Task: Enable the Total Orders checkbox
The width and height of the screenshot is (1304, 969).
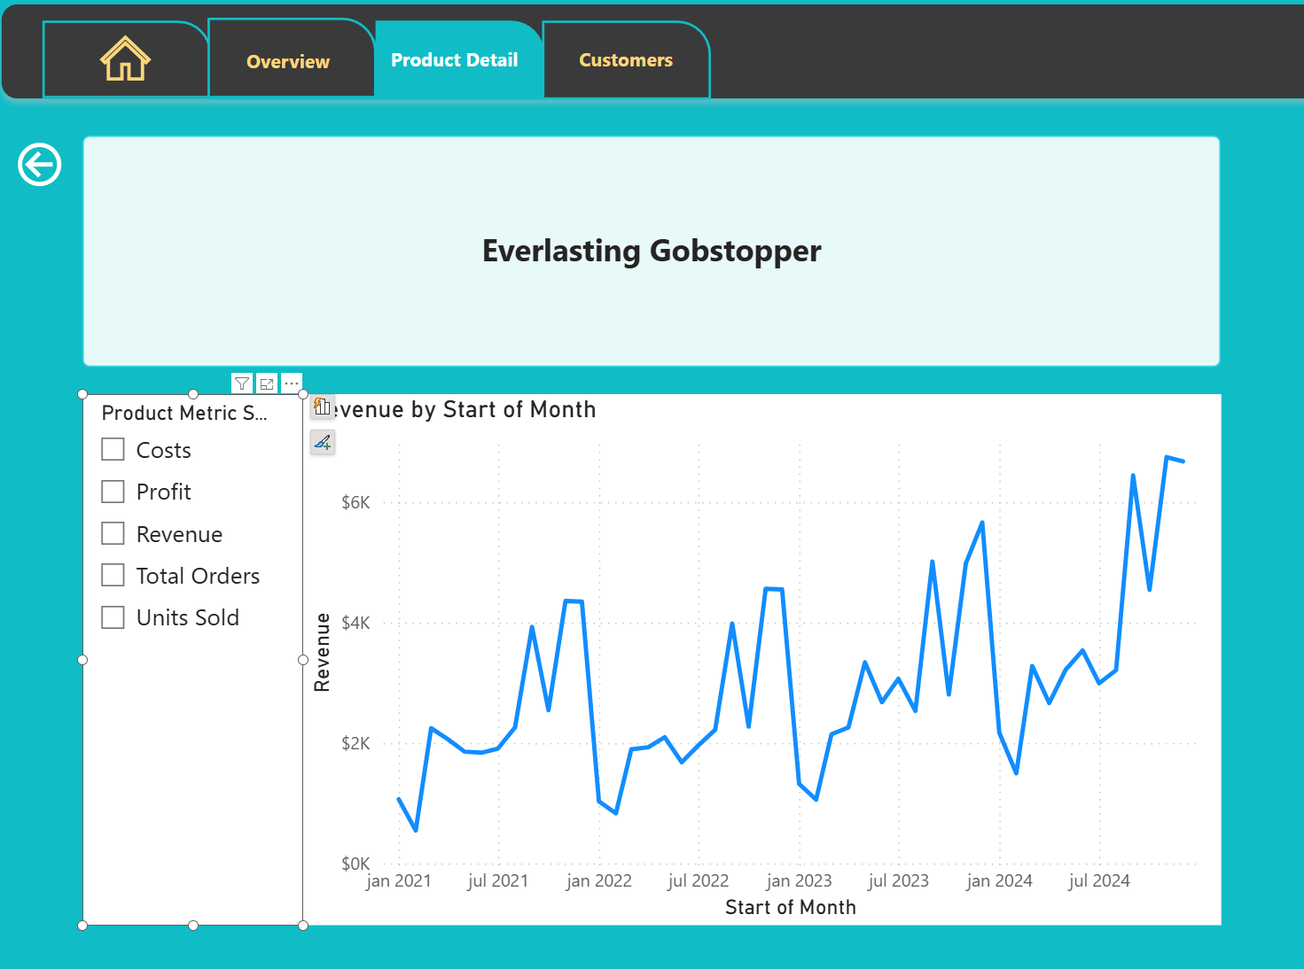Action: (x=113, y=575)
